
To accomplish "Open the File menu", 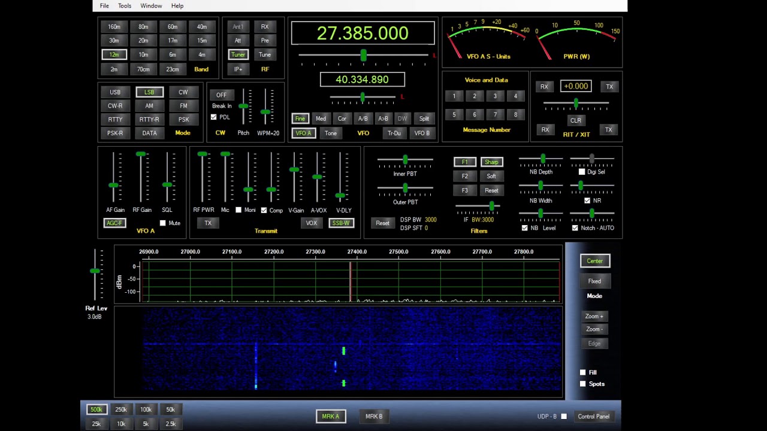I will (104, 6).
